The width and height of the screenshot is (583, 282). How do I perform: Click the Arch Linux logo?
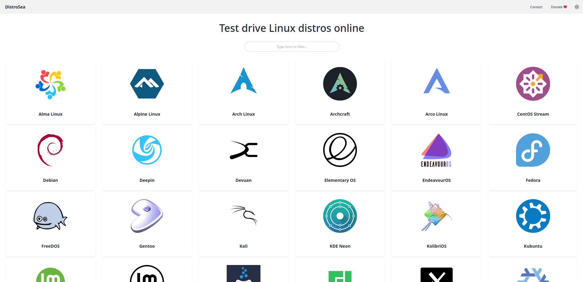[x=243, y=81]
